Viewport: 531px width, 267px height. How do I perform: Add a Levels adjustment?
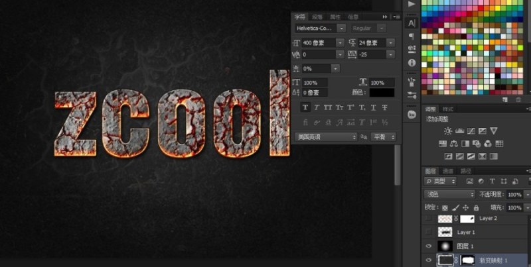click(x=459, y=131)
